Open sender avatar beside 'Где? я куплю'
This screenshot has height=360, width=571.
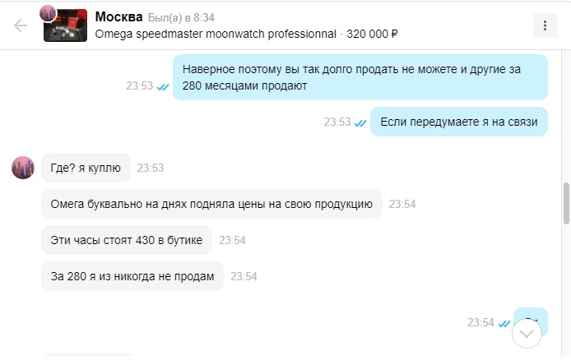23,168
